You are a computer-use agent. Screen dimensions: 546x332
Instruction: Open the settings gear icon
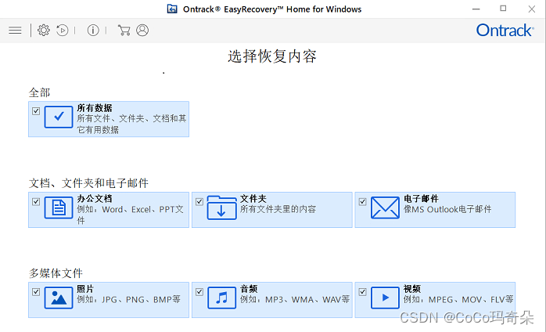pyautogui.click(x=44, y=31)
